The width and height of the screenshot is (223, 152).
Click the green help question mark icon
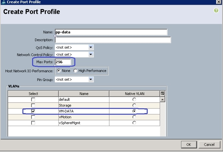[216, 11]
